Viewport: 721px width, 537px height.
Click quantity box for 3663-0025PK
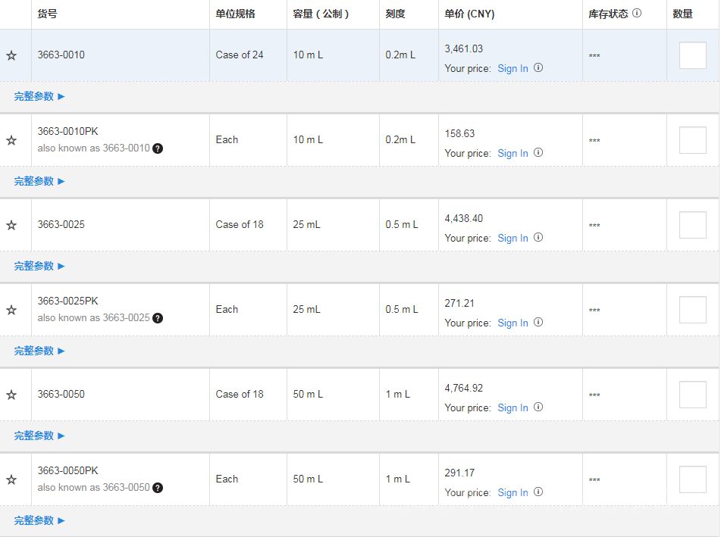point(692,310)
